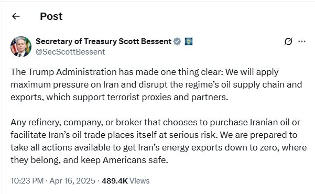315x194 pixels.
Task: Go back using the left arrow
Action: 16,16
